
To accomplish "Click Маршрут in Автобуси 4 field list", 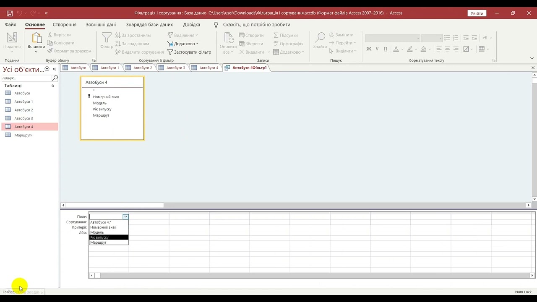I will click(101, 115).
